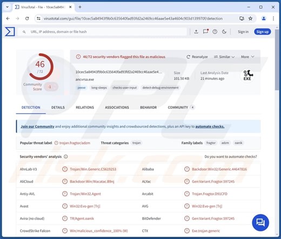The height and width of the screenshot is (239, 281).
Task: Click the Sign in link
Action: [243, 32]
